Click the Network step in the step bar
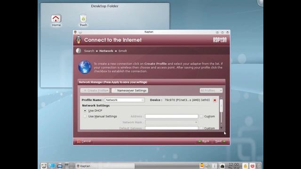Image resolution: width=301 pixels, height=169 pixels. point(106,51)
